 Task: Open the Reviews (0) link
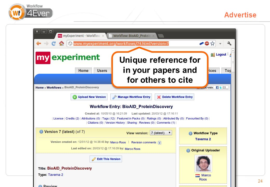click(147, 123)
